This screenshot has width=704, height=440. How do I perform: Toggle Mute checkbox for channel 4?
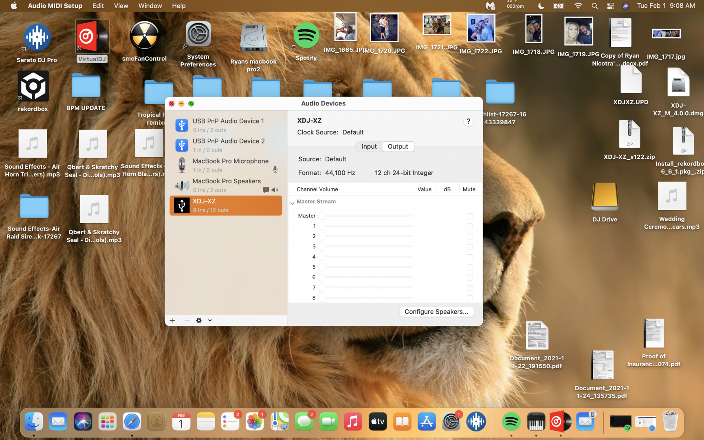tap(470, 257)
